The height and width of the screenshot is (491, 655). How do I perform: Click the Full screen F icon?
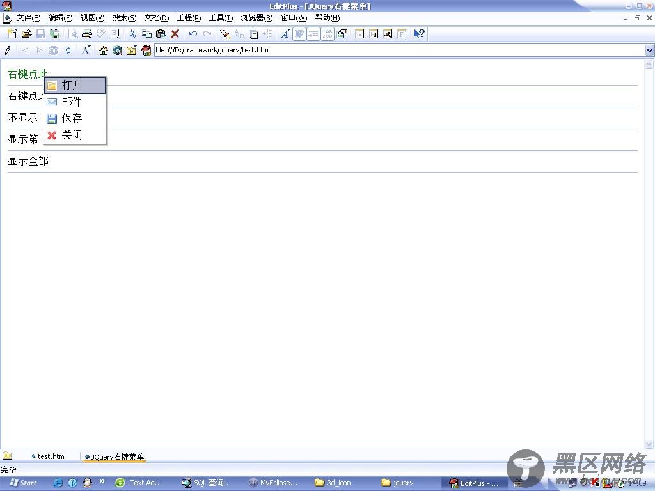tap(402, 34)
